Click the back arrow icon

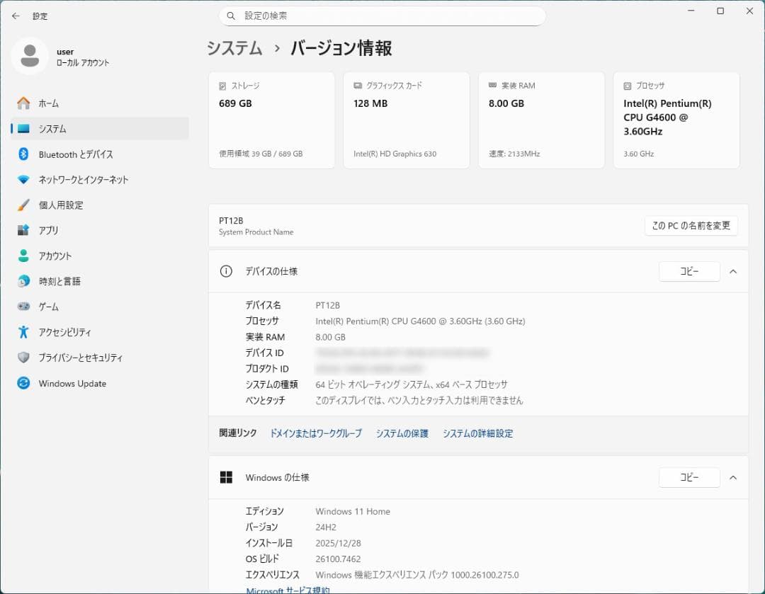tap(16, 16)
